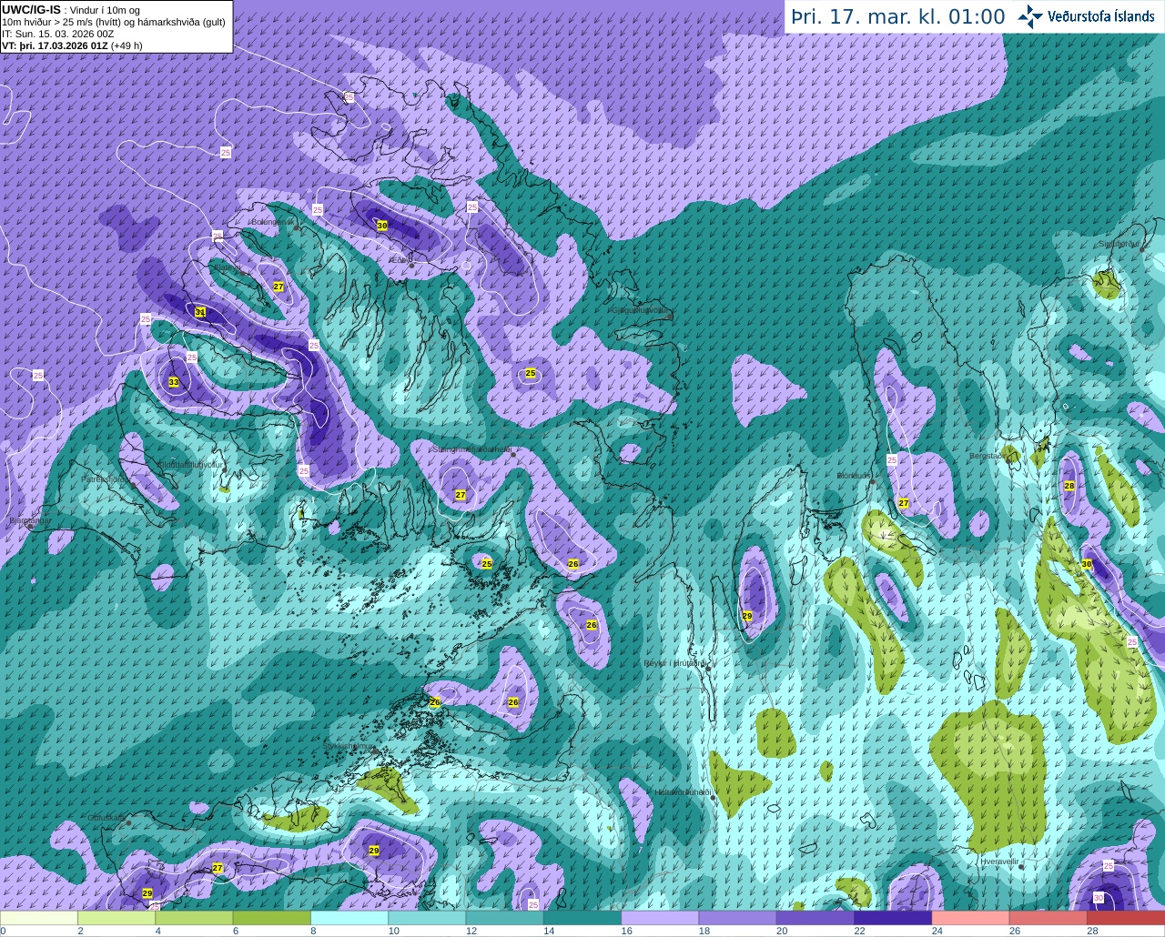This screenshot has width=1165, height=937.
Task: Click the 16–18 m/s lavender legend swatch
Action: pyautogui.click(x=660, y=918)
